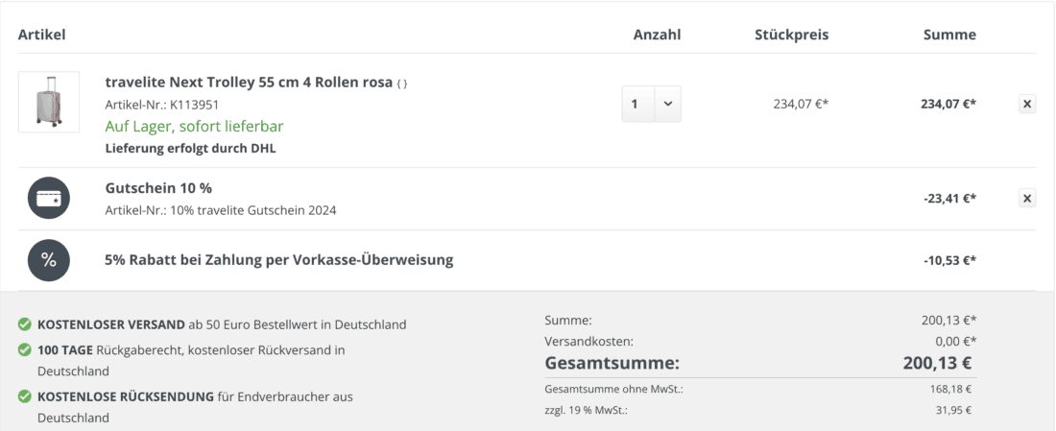Click the Summe column header

click(x=949, y=35)
